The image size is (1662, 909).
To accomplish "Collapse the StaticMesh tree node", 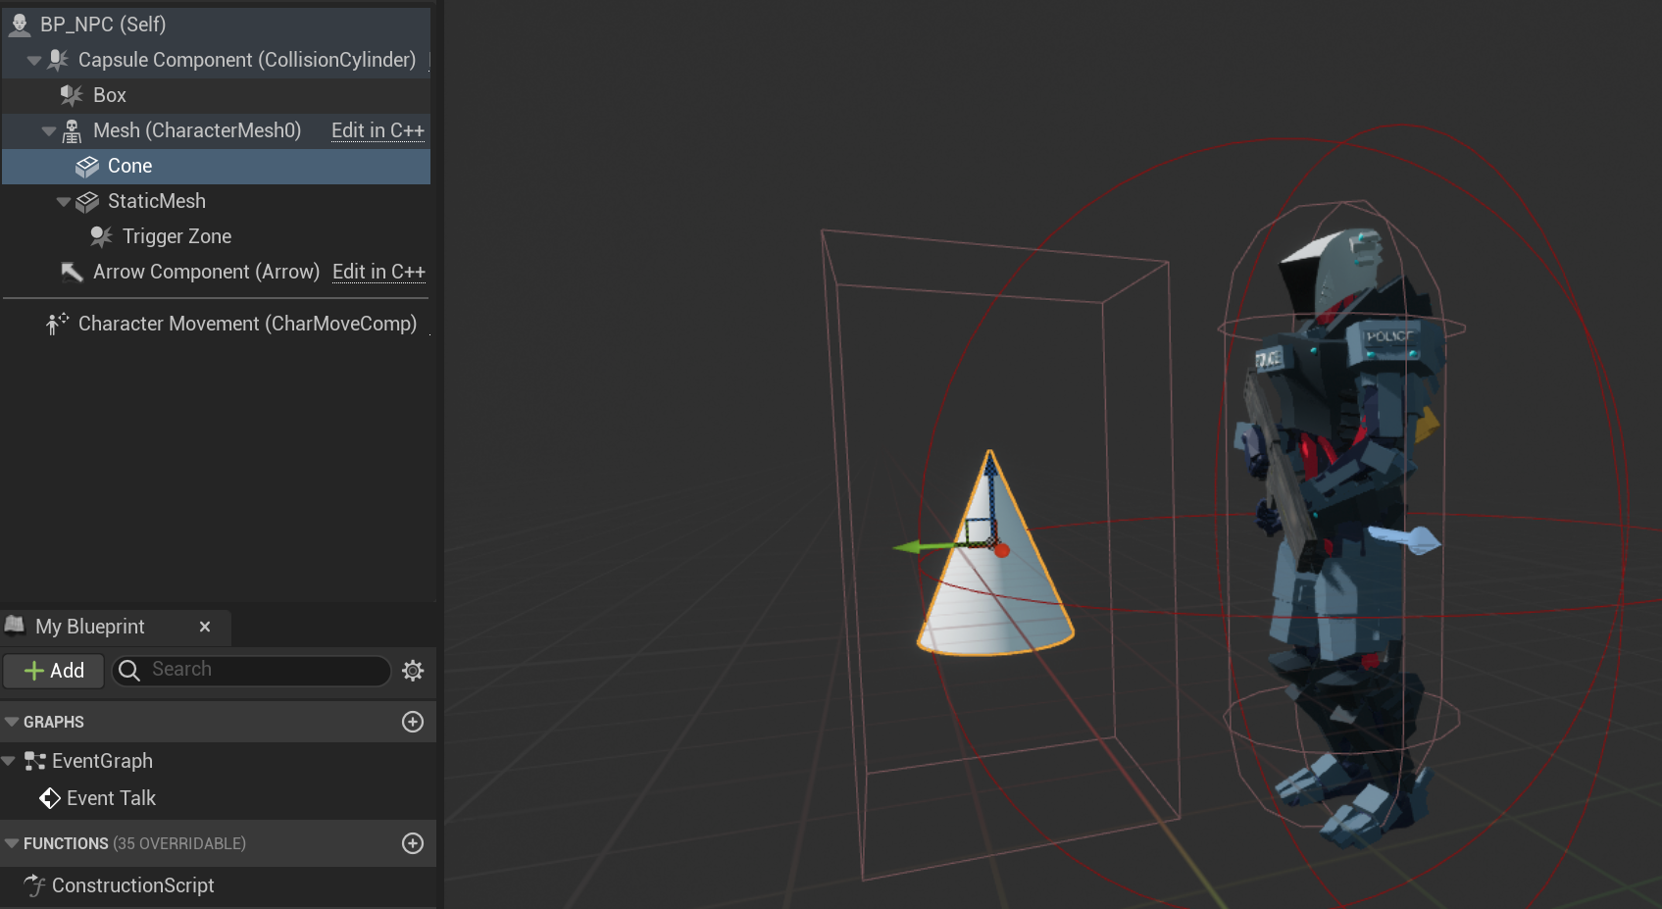I will pyautogui.click(x=64, y=201).
